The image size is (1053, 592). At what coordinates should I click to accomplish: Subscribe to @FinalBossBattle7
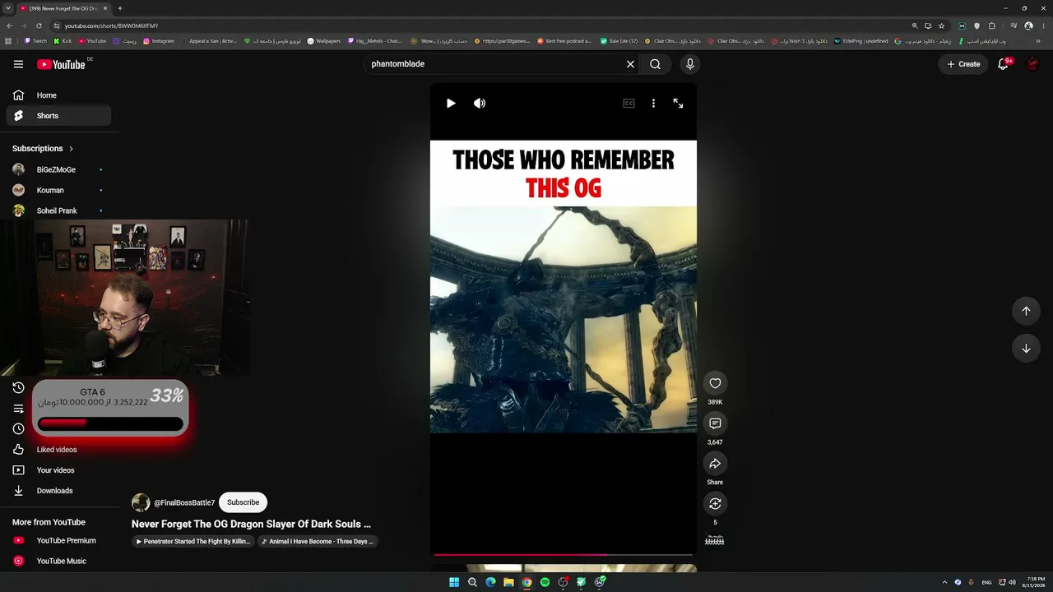(x=243, y=502)
